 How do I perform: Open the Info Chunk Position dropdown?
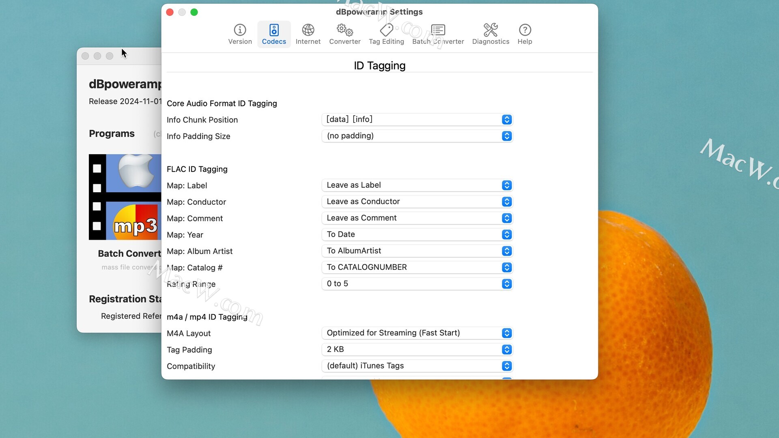(x=417, y=119)
